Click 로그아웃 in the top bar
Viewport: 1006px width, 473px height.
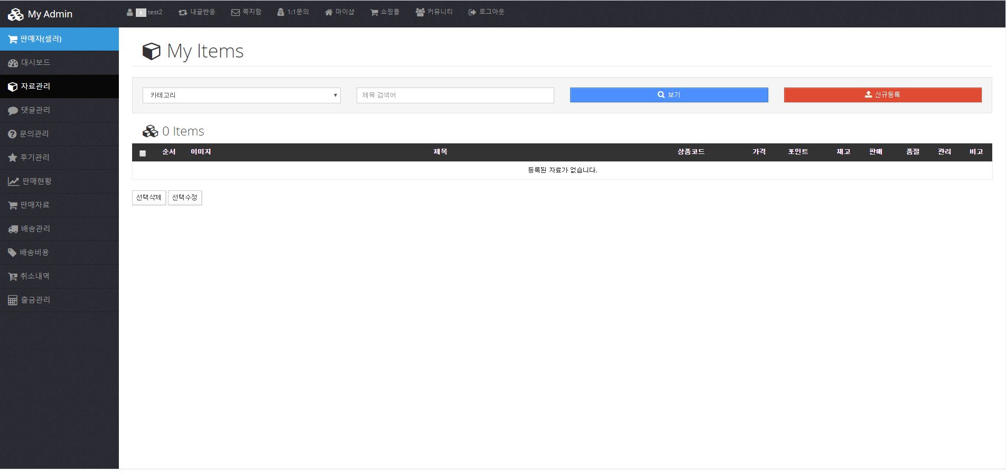[486, 12]
